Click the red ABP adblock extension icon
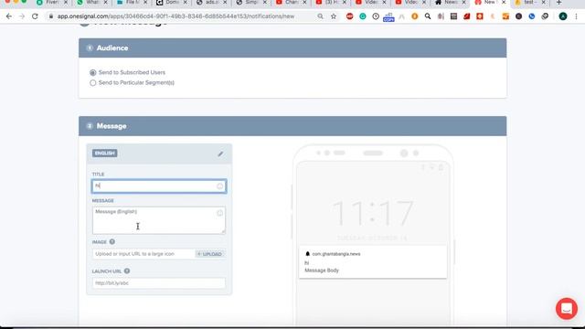 click(x=349, y=16)
